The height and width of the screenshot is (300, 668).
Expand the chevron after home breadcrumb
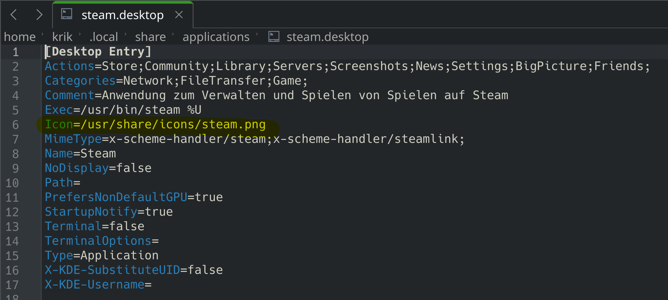43,34
